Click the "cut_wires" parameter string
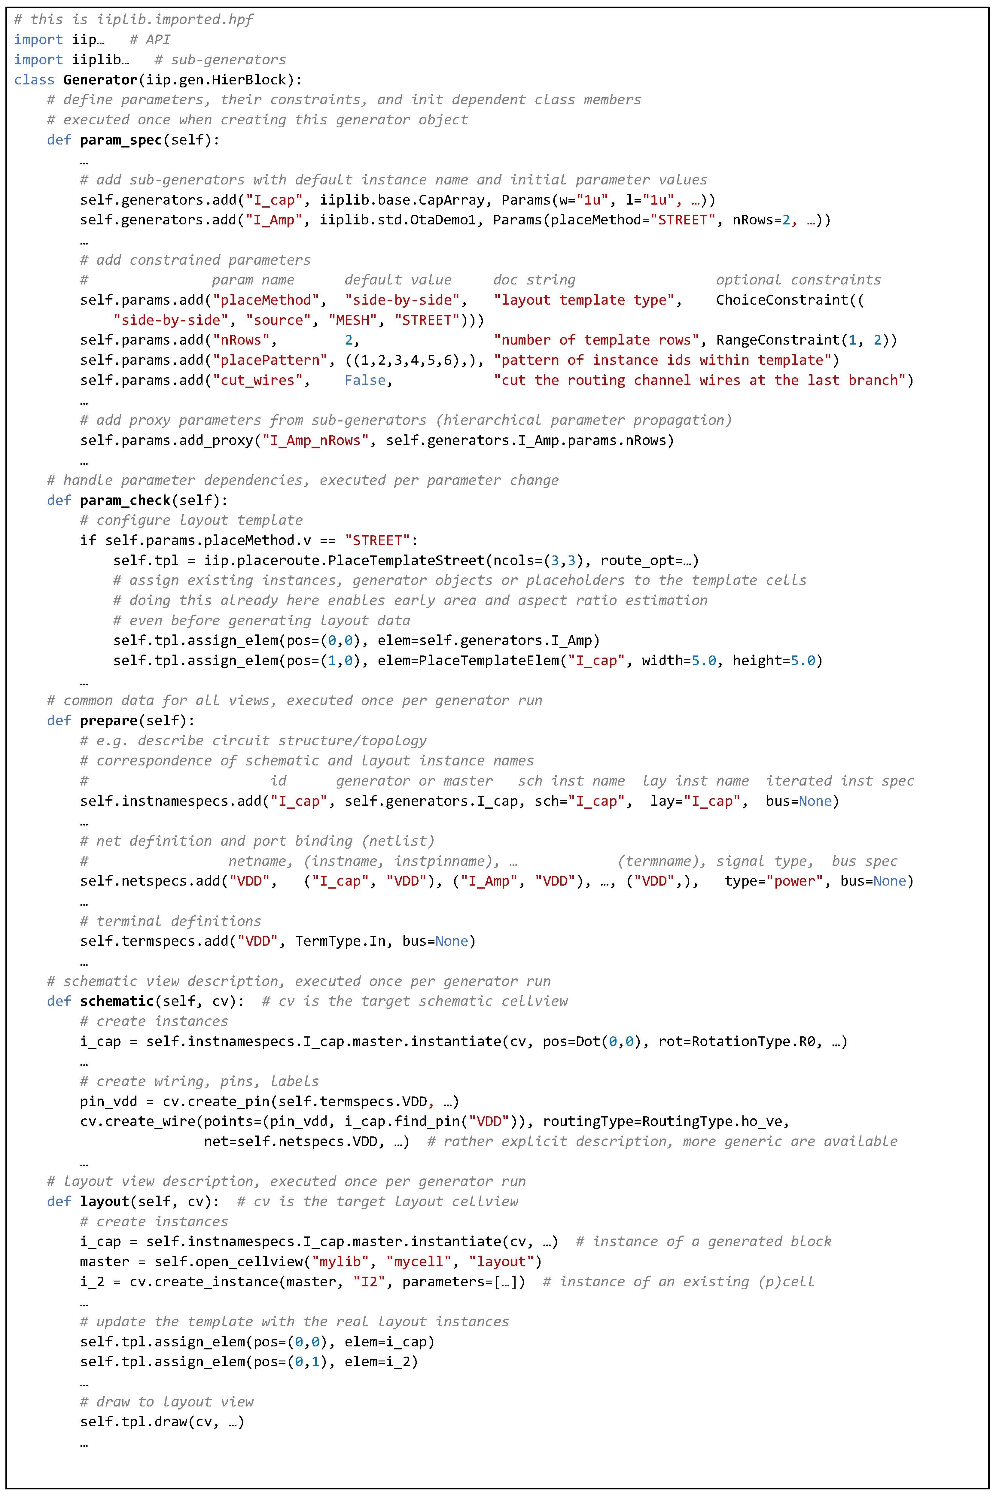Image resolution: width=996 pixels, height=1496 pixels. 257,380
